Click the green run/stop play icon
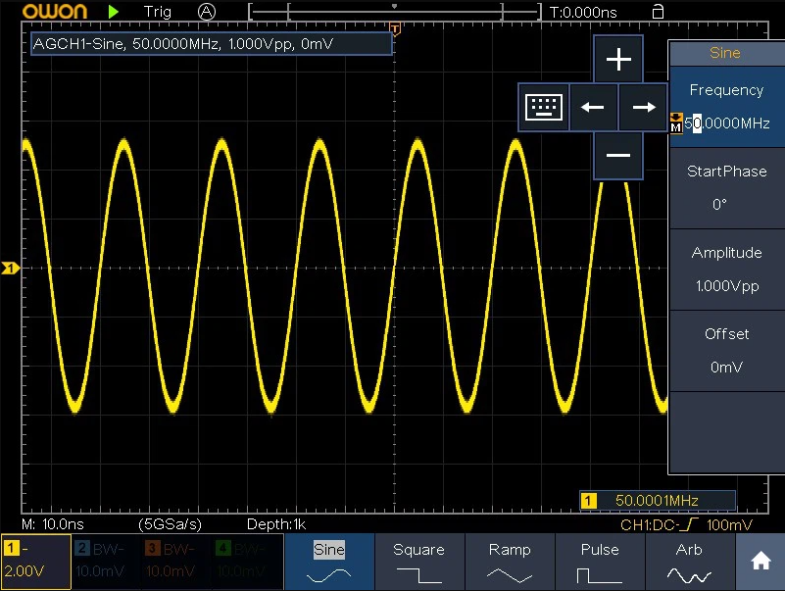785x591 pixels. tap(115, 12)
